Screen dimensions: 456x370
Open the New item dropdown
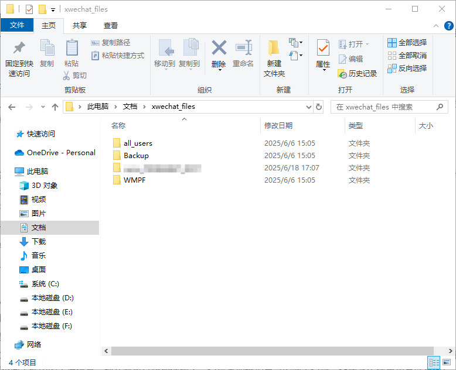click(x=295, y=43)
